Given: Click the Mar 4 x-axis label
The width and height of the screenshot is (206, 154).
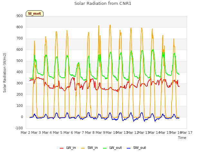Looking at the screenshot, I should click(x=47, y=133).
